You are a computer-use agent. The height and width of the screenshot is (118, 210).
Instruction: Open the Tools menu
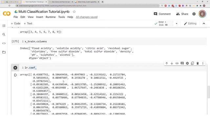pyautogui.click(x=61, y=17)
